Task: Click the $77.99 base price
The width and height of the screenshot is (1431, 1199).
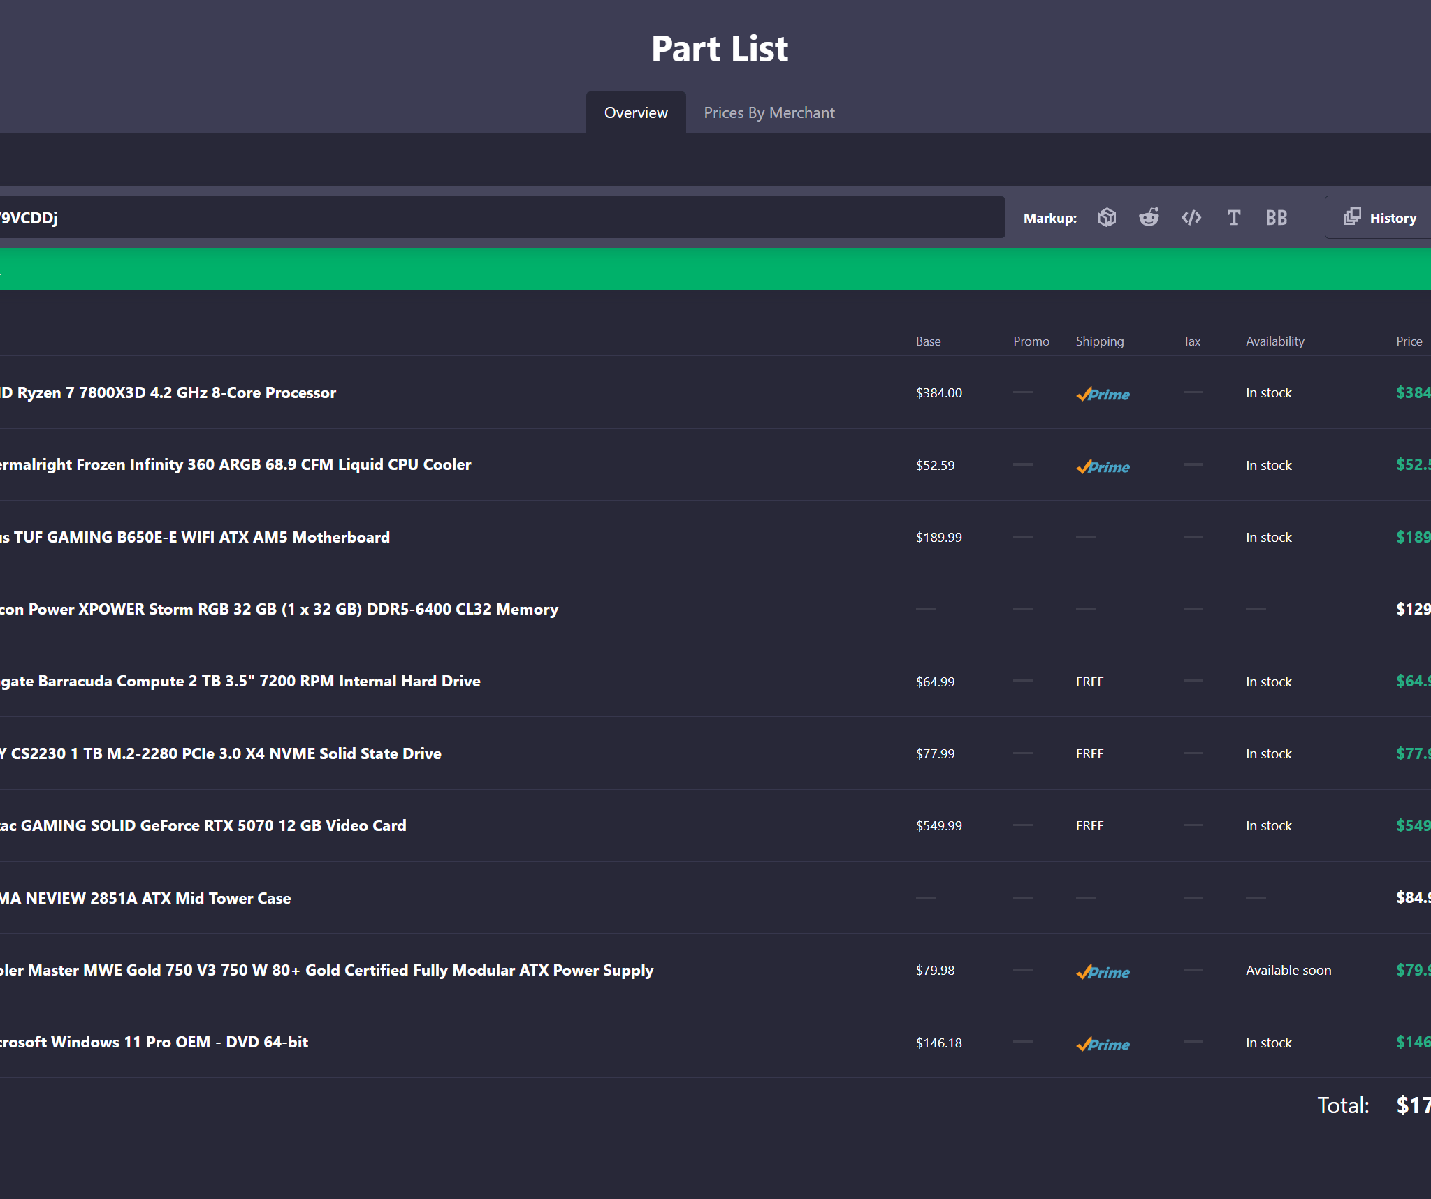Action: 936,753
